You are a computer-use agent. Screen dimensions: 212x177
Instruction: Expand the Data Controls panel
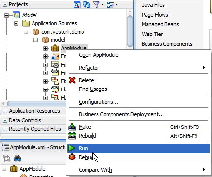(x=5, y=121)
